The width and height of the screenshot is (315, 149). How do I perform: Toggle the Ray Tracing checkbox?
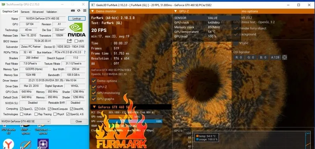click(x=36, y=114)
